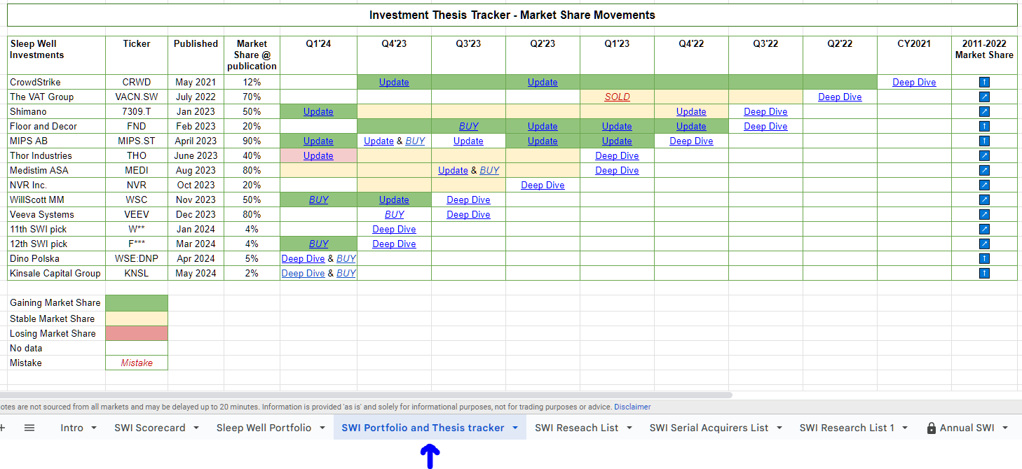Select the '2011-2022 Market Share' header cell

[984, 55]
